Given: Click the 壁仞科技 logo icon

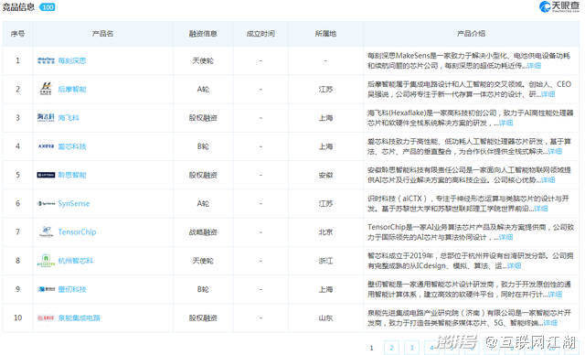Looking at the screenshot, I should click(x=46, y=289).
